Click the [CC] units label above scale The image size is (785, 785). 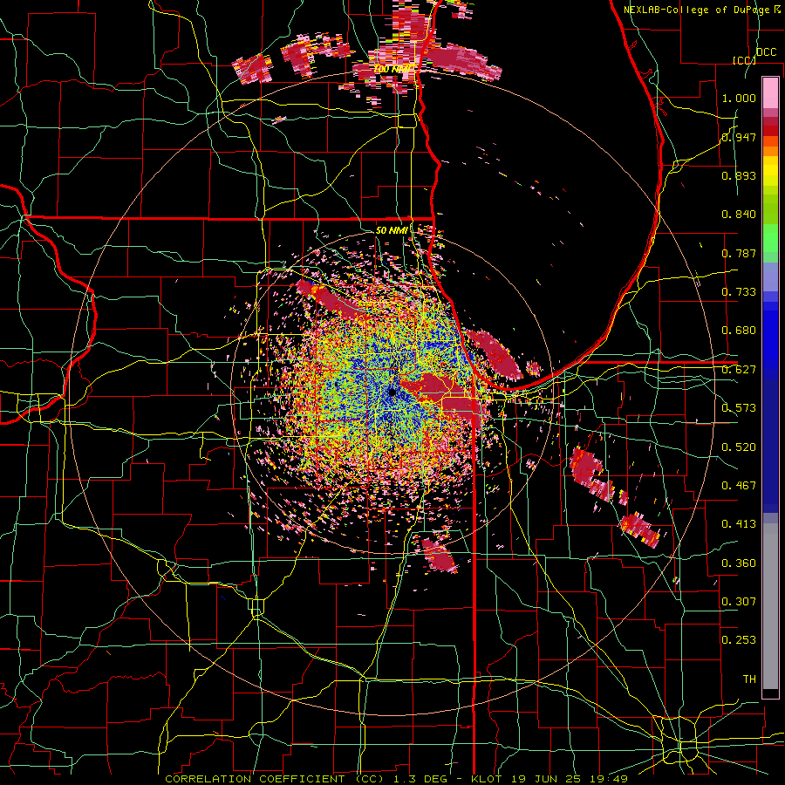point(743,60)
